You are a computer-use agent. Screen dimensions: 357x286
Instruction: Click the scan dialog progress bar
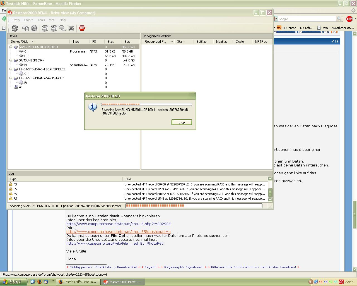coord(146,104)
